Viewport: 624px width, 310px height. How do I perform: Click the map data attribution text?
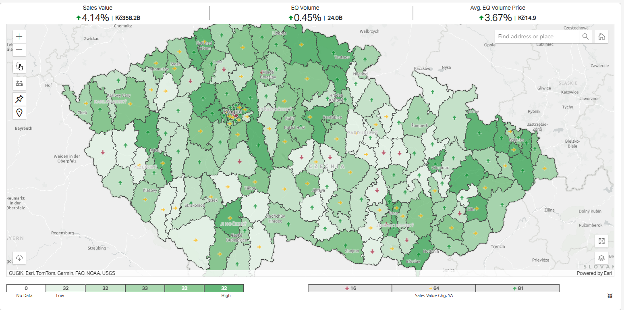(x=62, y=273)
